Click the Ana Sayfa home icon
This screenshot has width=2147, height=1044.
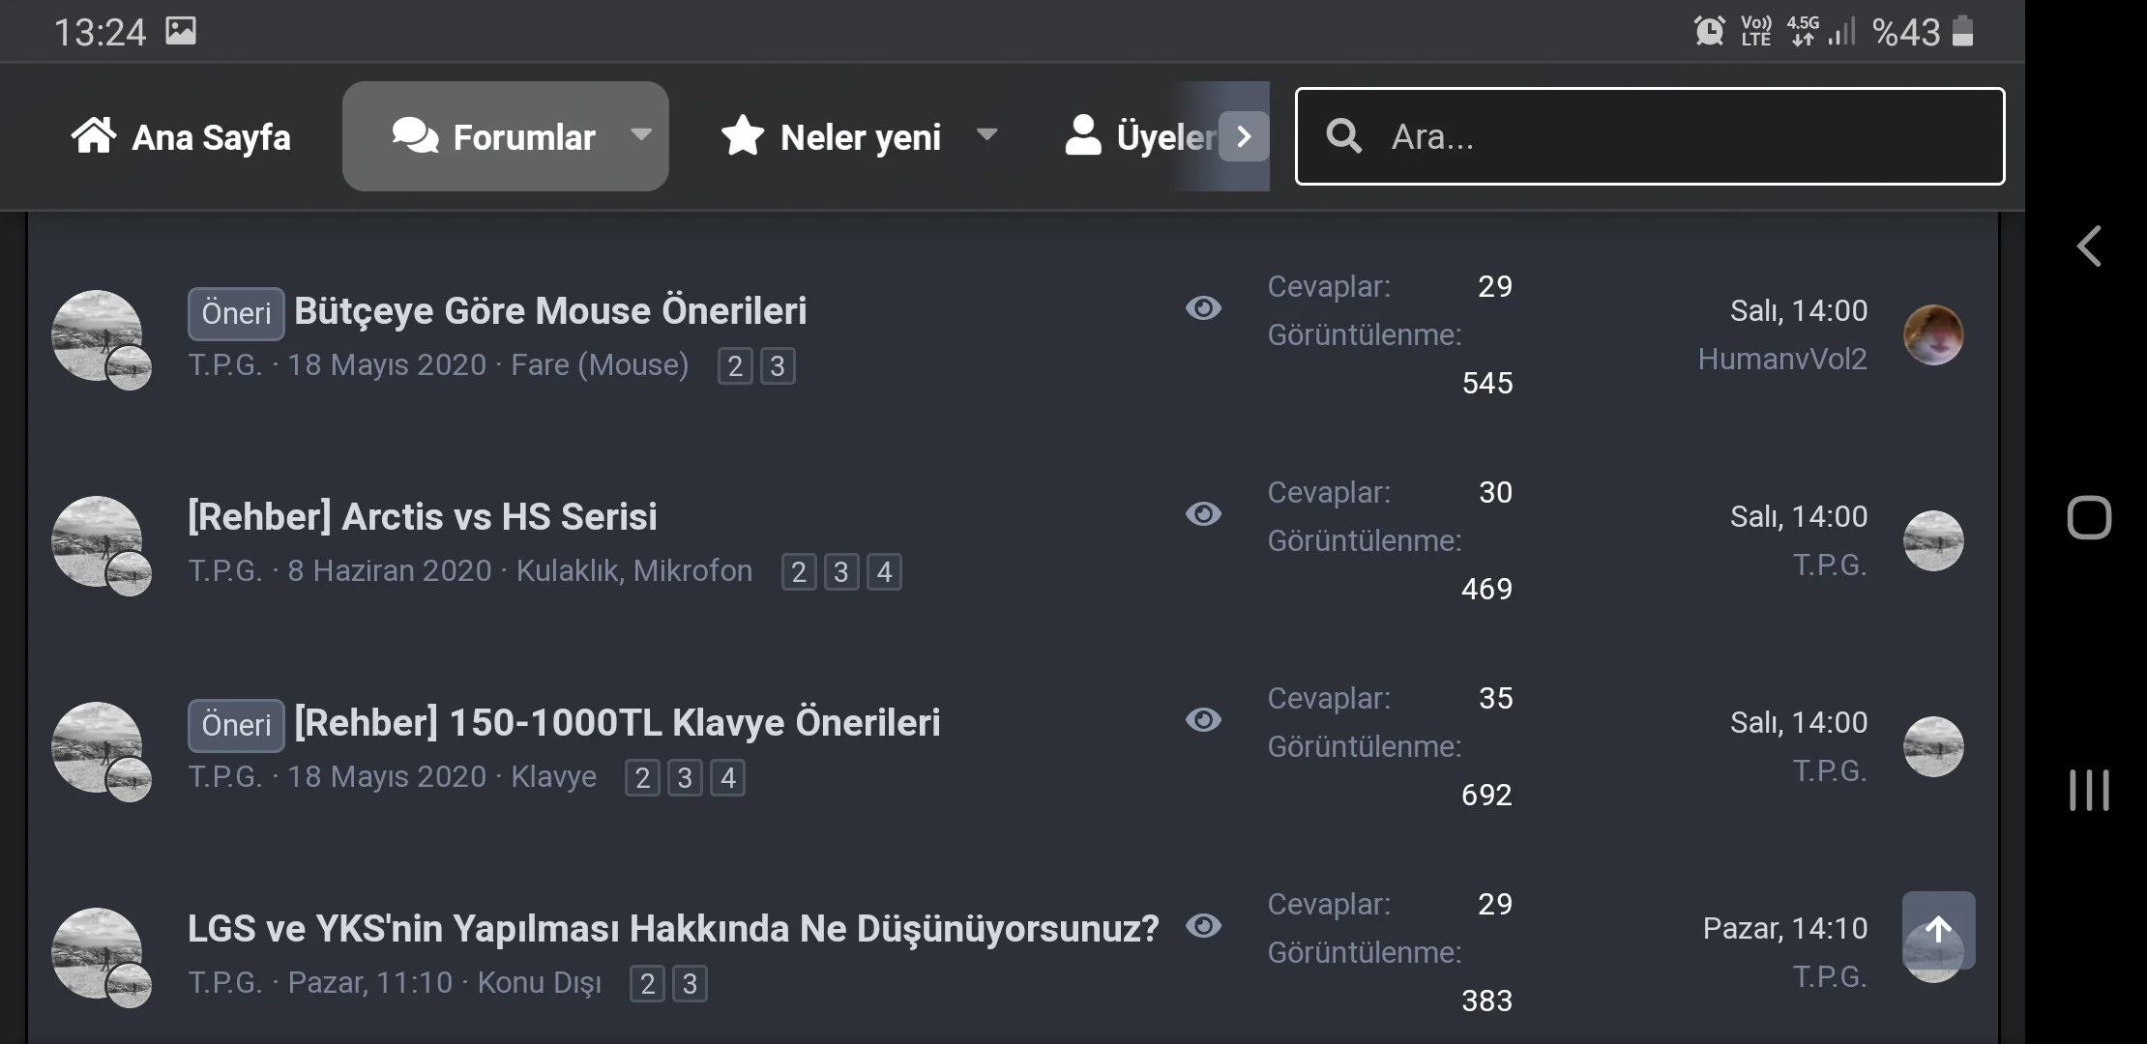click(x=94, y=136)
